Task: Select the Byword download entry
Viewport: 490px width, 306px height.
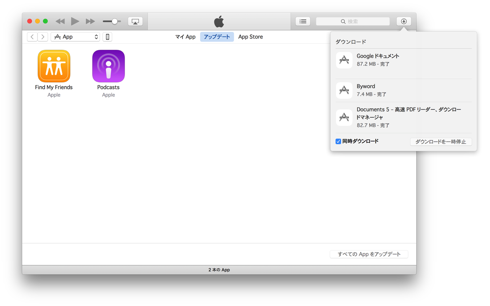Action: coord(404,90)
